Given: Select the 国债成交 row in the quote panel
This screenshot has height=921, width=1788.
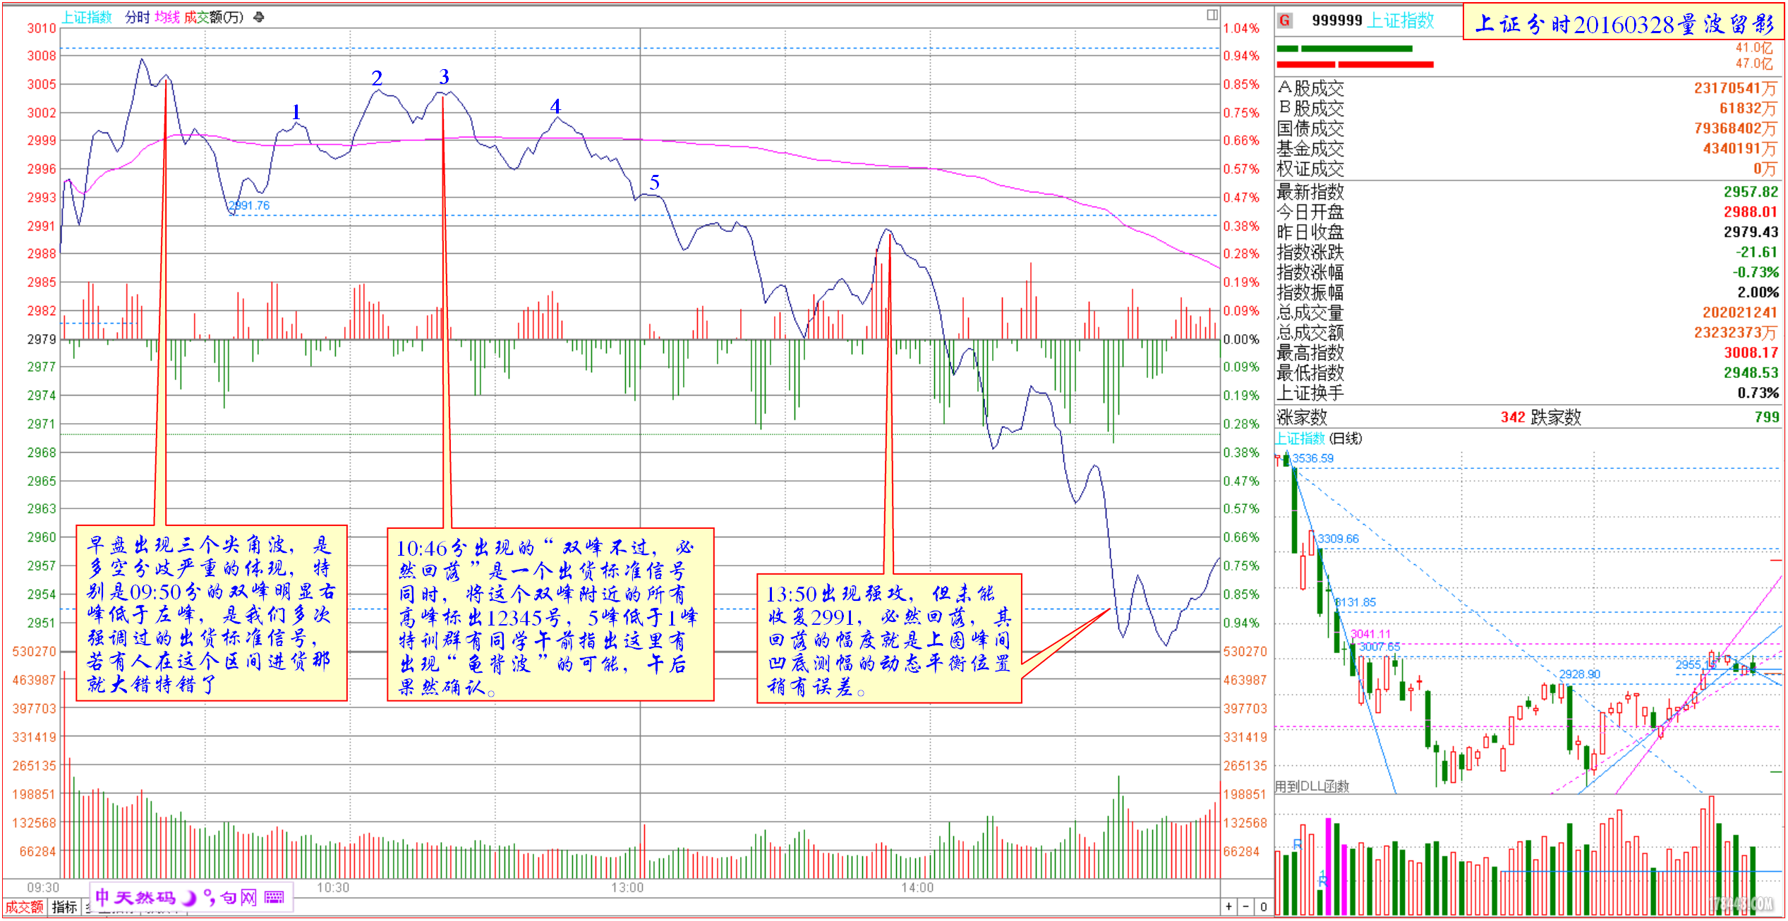Looking at the screenshot, I should [x=1528, y=128].
